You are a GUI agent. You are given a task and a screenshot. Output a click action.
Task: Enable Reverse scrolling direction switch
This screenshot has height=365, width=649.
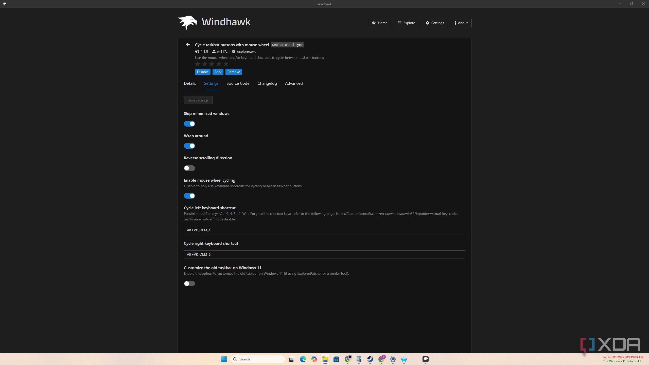tap(189, 168)
